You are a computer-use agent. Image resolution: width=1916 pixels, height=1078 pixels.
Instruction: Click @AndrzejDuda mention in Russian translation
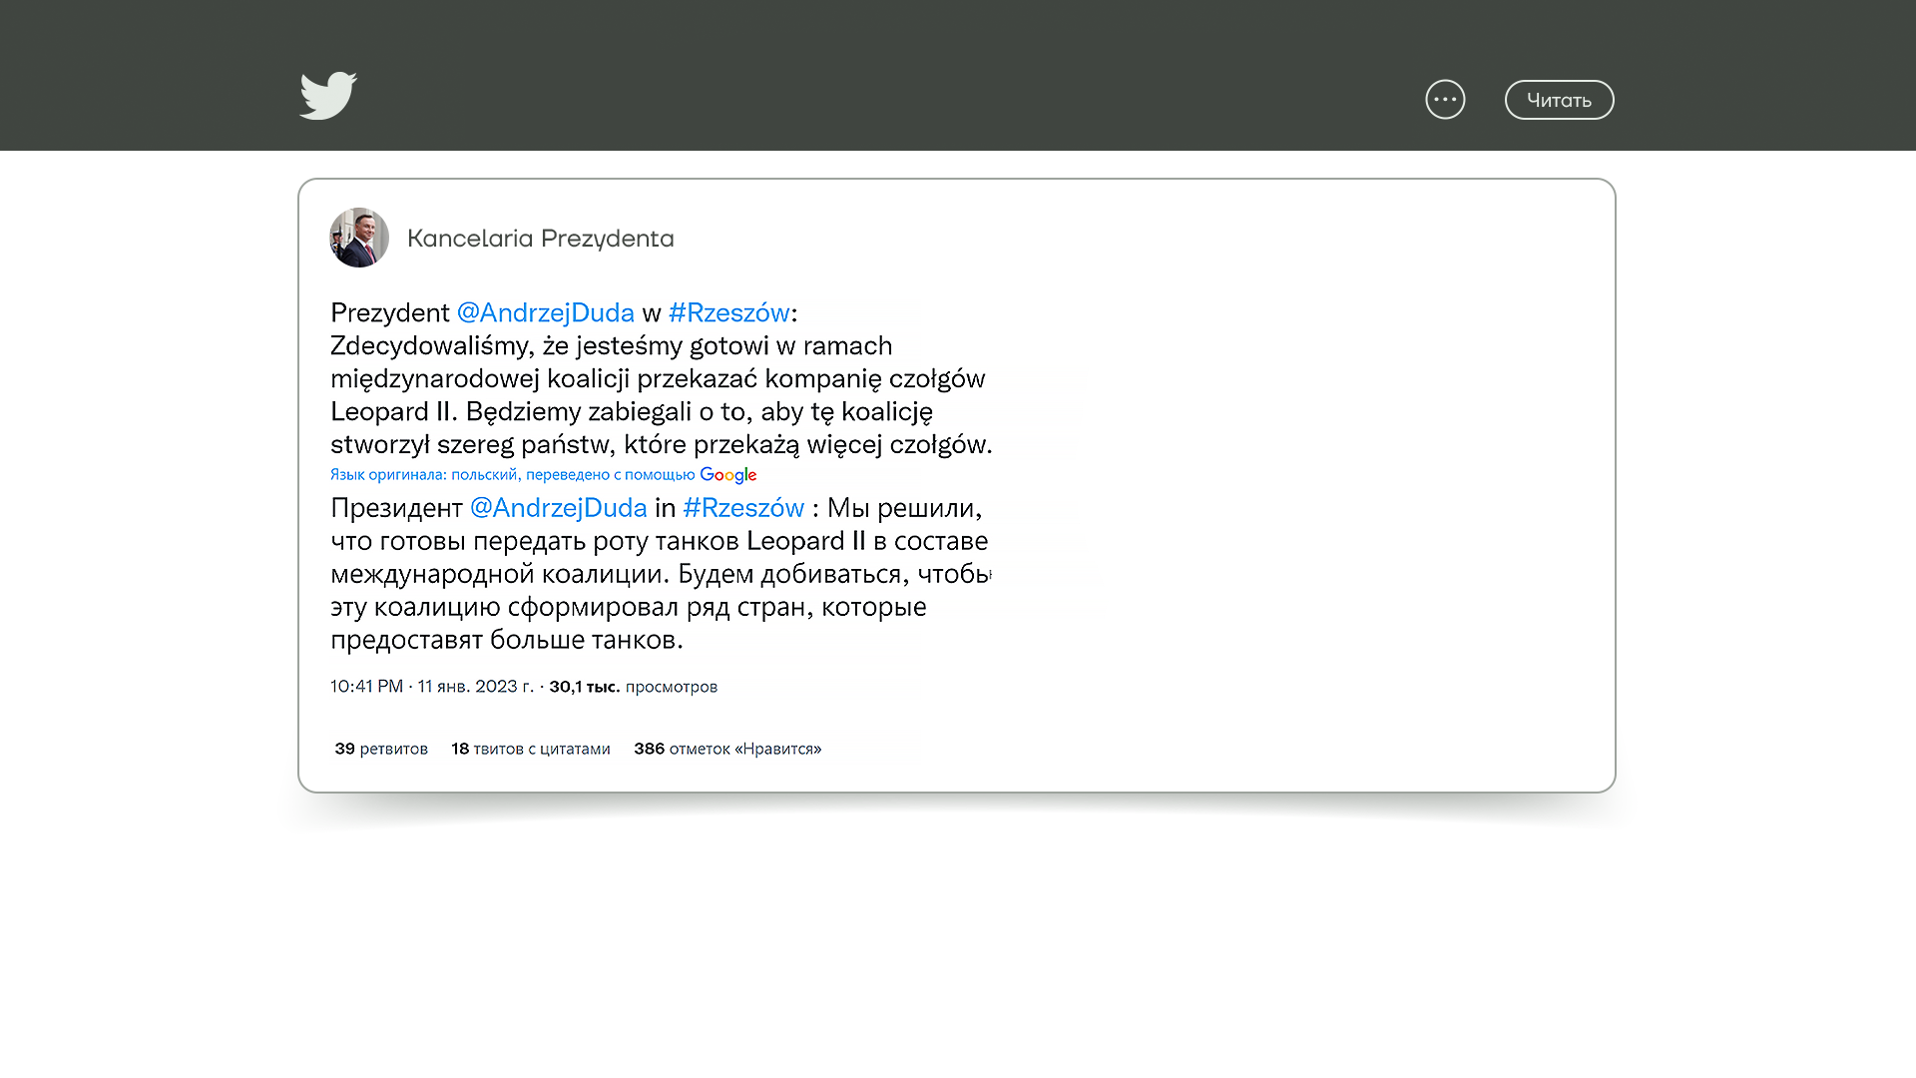(x=558, y=508)
